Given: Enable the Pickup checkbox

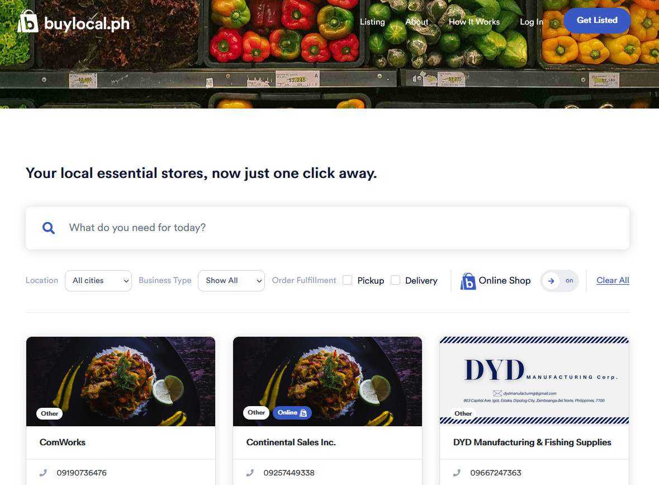Looking at the screenshot, I should coord(348,280).
